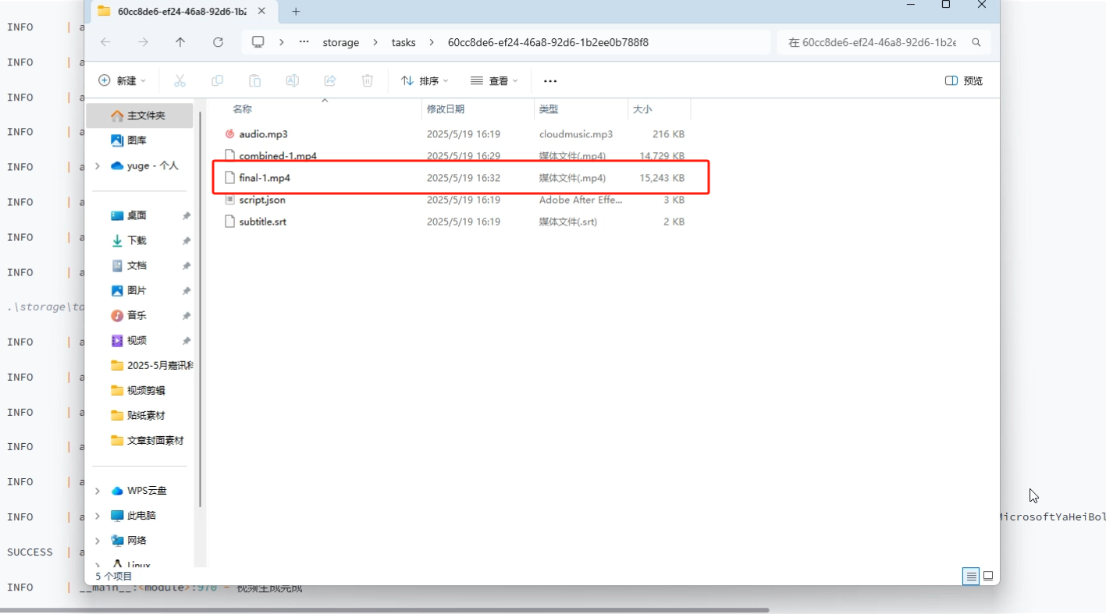The width and height of the screenshot is (1106, 614).
Task: Open Videos in quick access
Action: point(130,340)
